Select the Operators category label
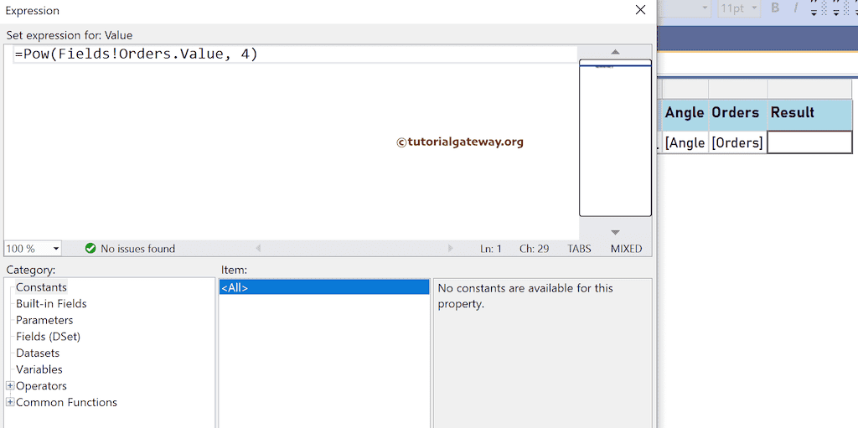 [x=42, y=386]
